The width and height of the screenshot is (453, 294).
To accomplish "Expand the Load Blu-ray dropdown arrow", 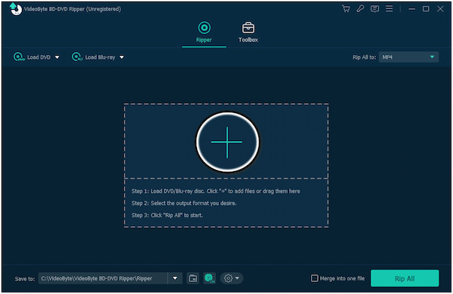I will coord(122,57).
